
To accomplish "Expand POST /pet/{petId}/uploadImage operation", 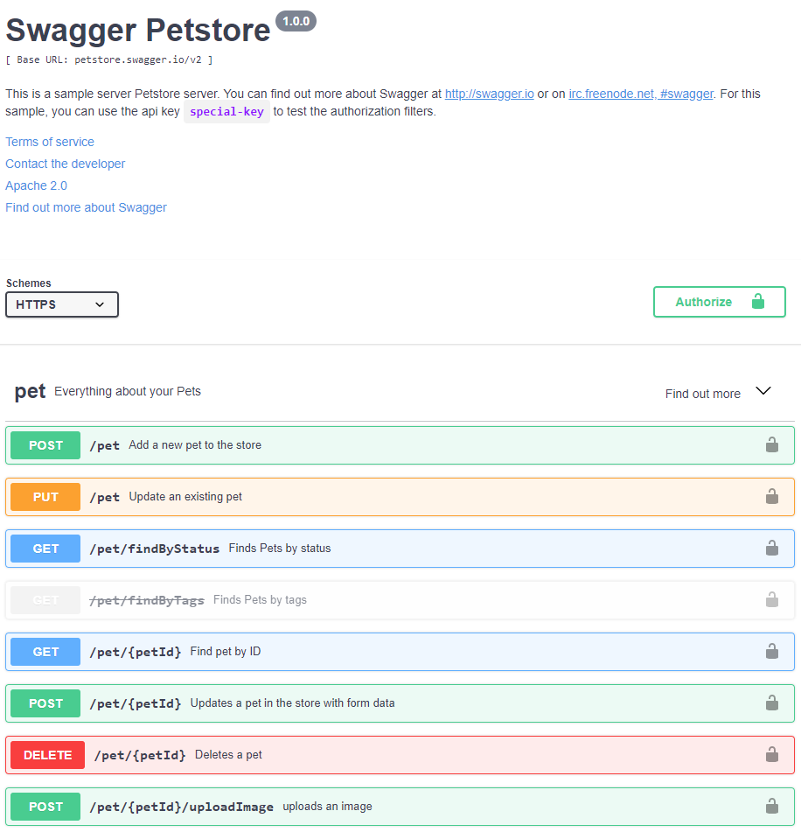I will pyautogui.click(x=400, y=807).
